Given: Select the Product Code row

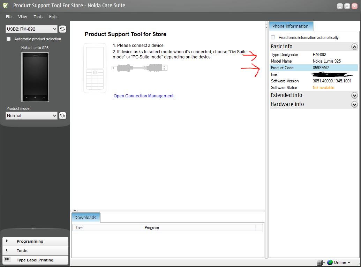Looking at the screenshot, I should point(314,68).
